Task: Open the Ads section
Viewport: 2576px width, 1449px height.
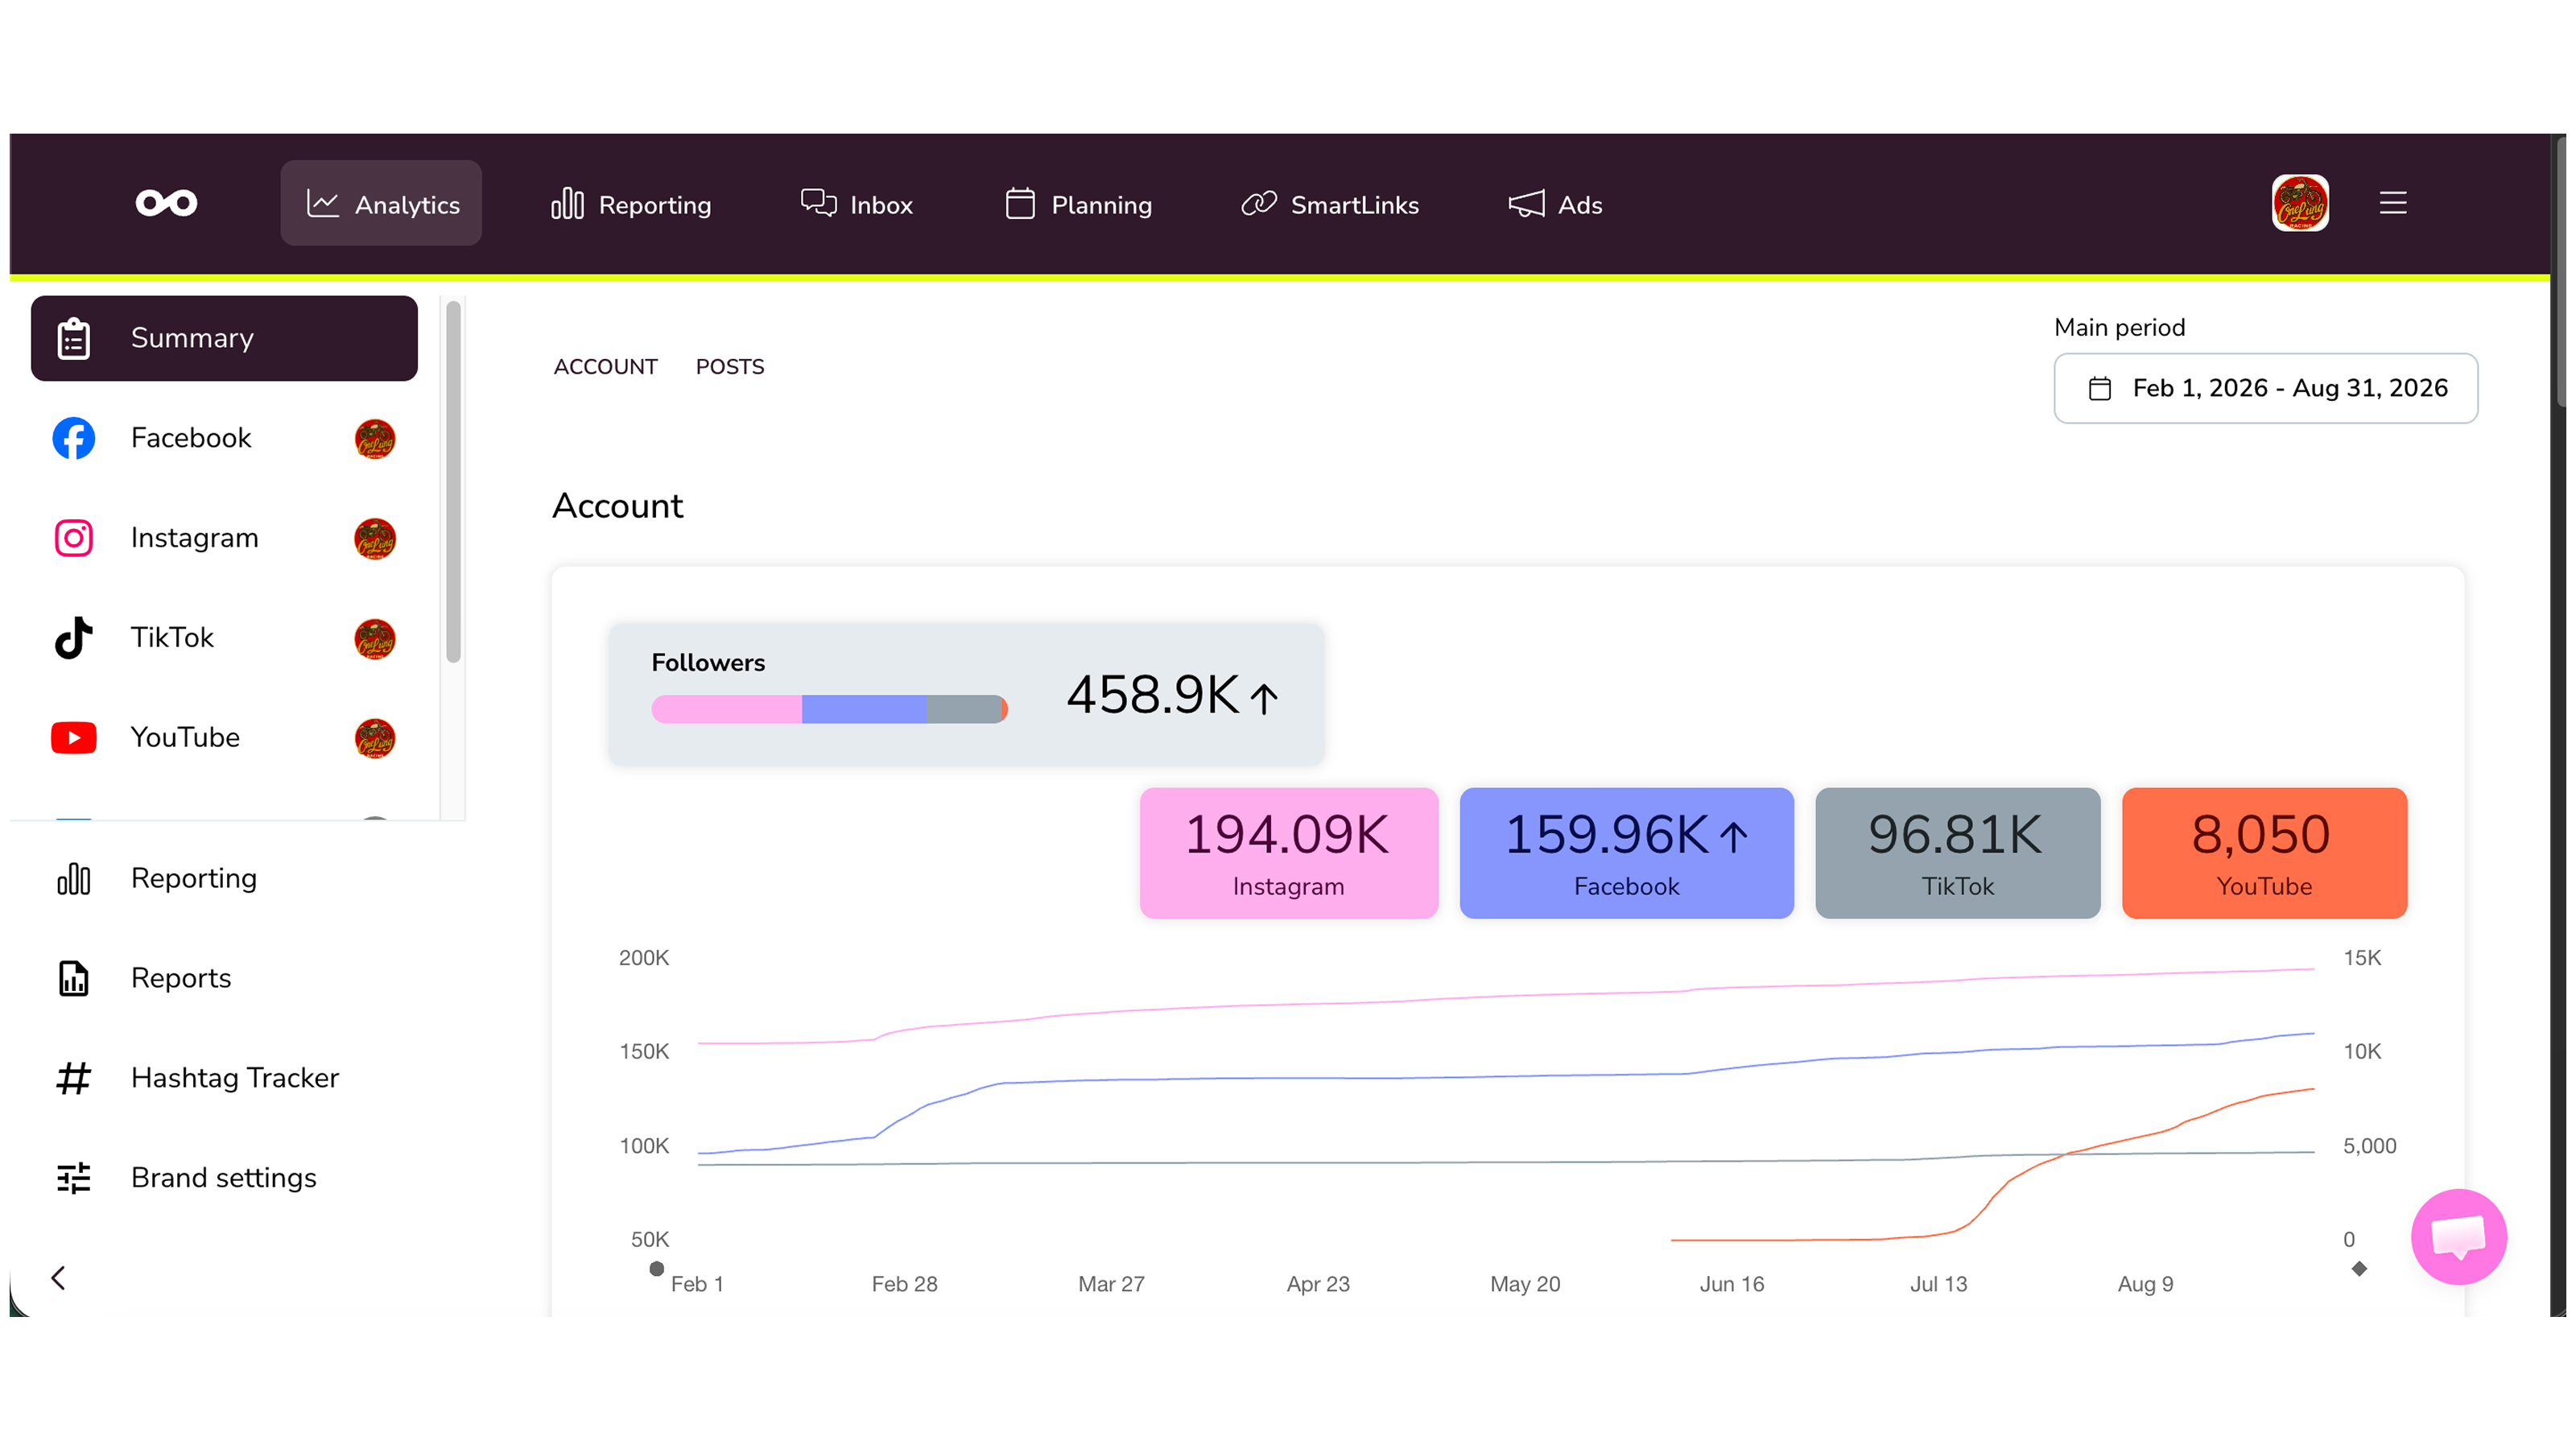Action: click(1555, 204)
